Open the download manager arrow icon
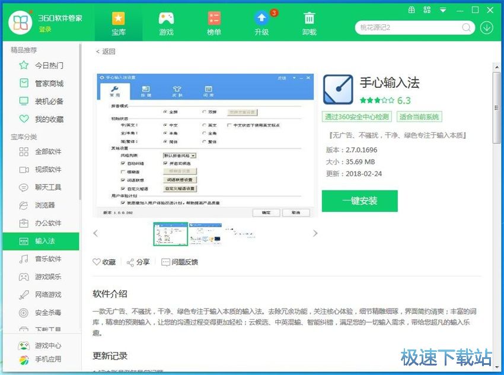This screenshot has height=375, width=504. (x=487, y=28)
